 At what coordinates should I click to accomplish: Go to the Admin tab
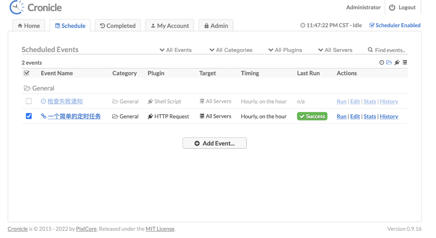point(216,26)
